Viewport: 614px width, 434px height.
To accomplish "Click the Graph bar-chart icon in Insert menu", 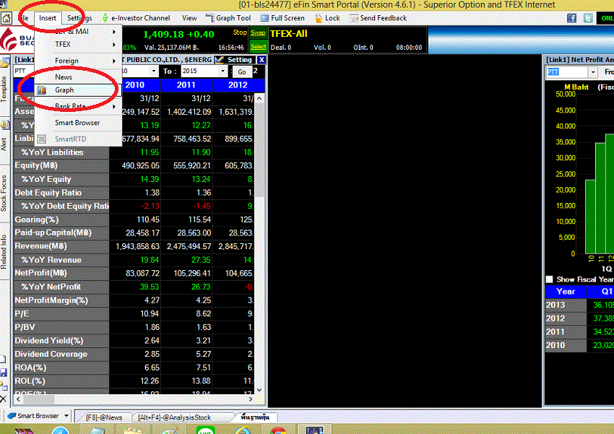I will point(41,90).
